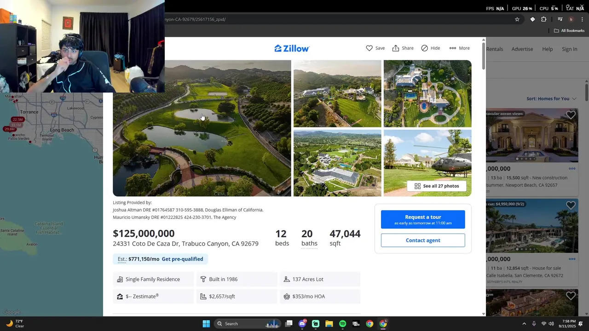The width and height of the screenshot is (589, 331).
Task: Open the Newport Beach mansion card photo
Action: [532, 135]
